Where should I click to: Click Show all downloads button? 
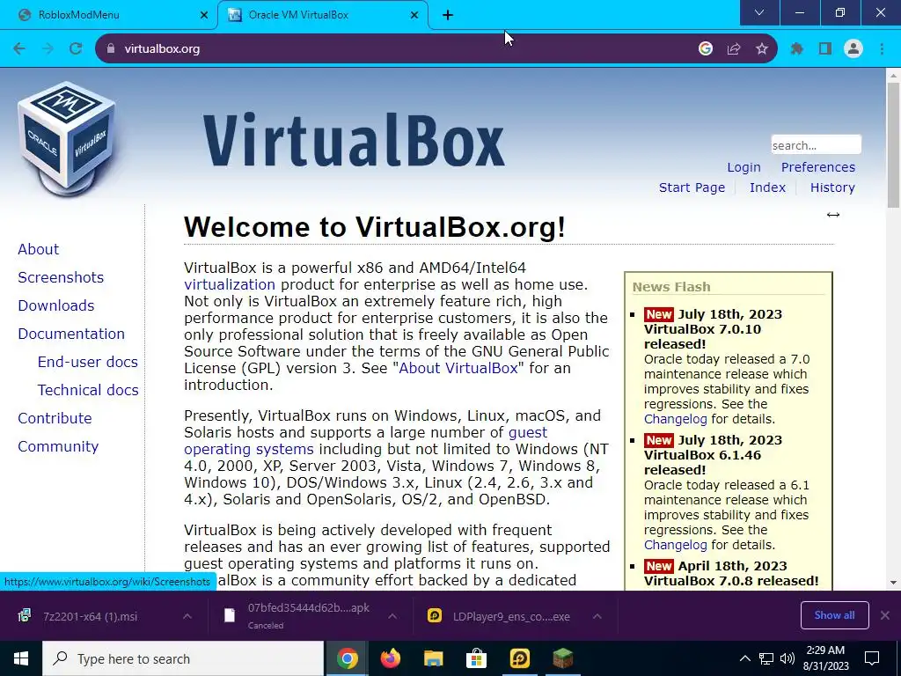click(x=834, y=615)
